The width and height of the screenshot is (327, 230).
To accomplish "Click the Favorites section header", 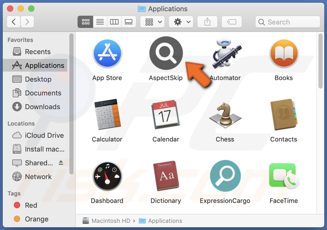I will (x=20, y=40).
